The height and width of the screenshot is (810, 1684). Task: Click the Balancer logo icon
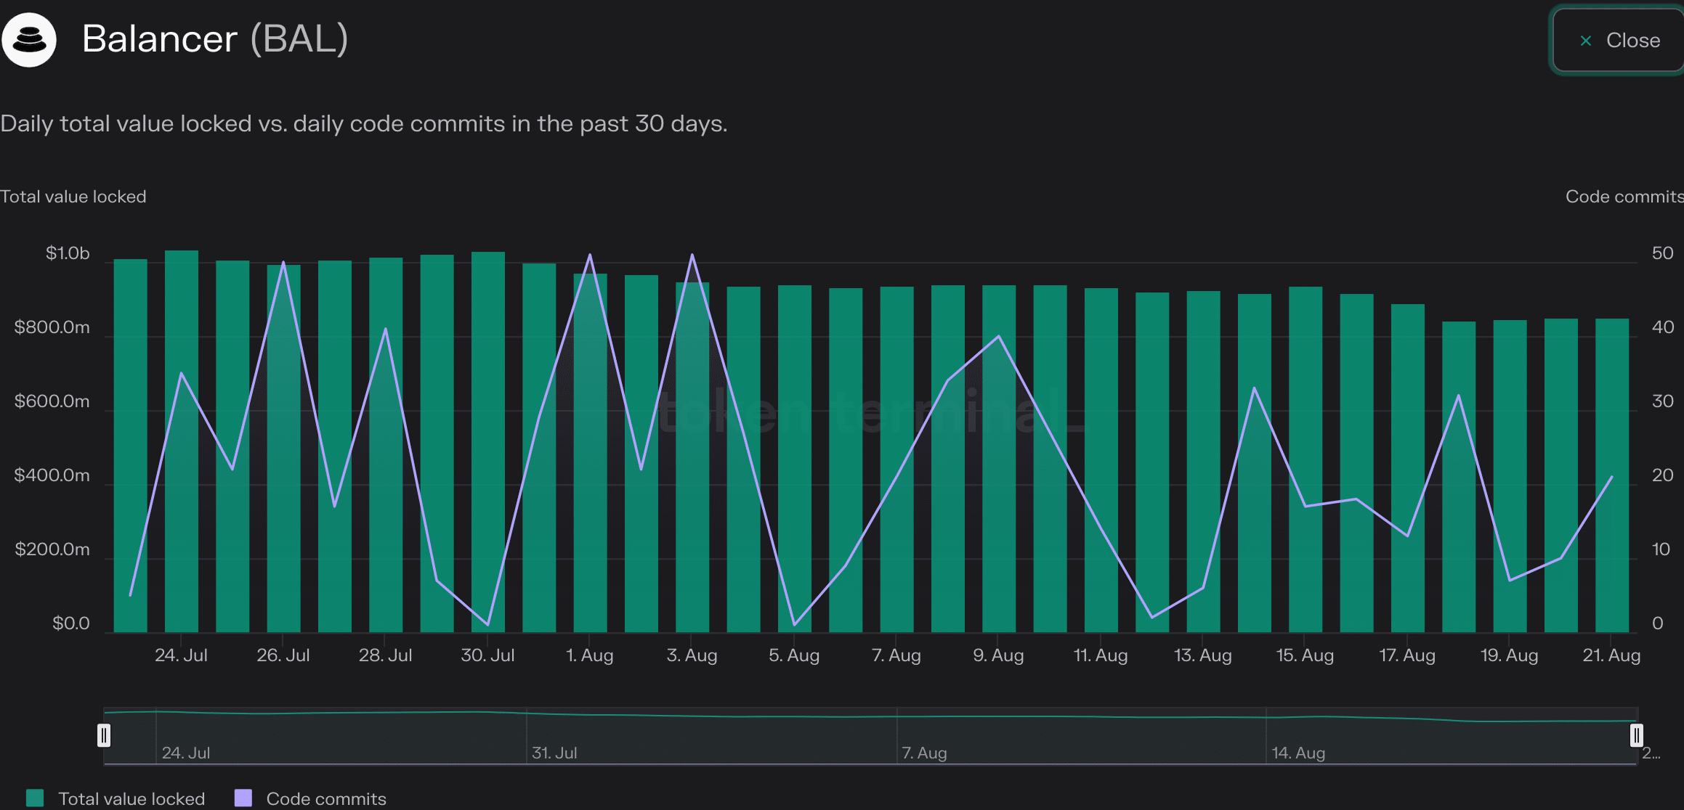(x=29, y=40)
